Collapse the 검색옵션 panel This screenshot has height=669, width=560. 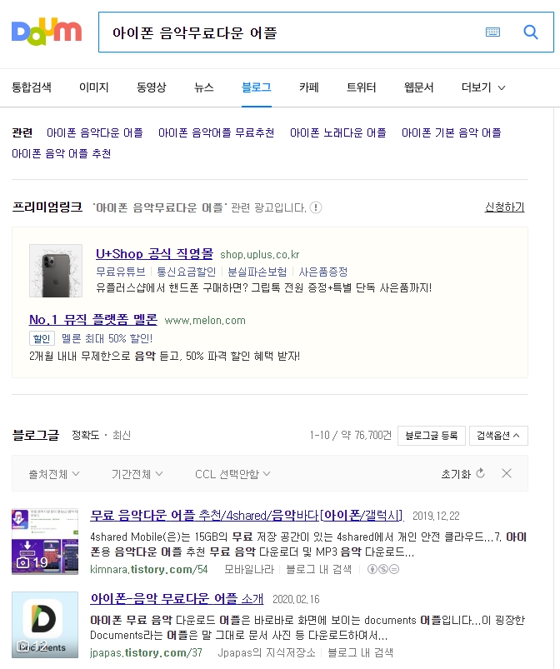click(x=498, y=436)
